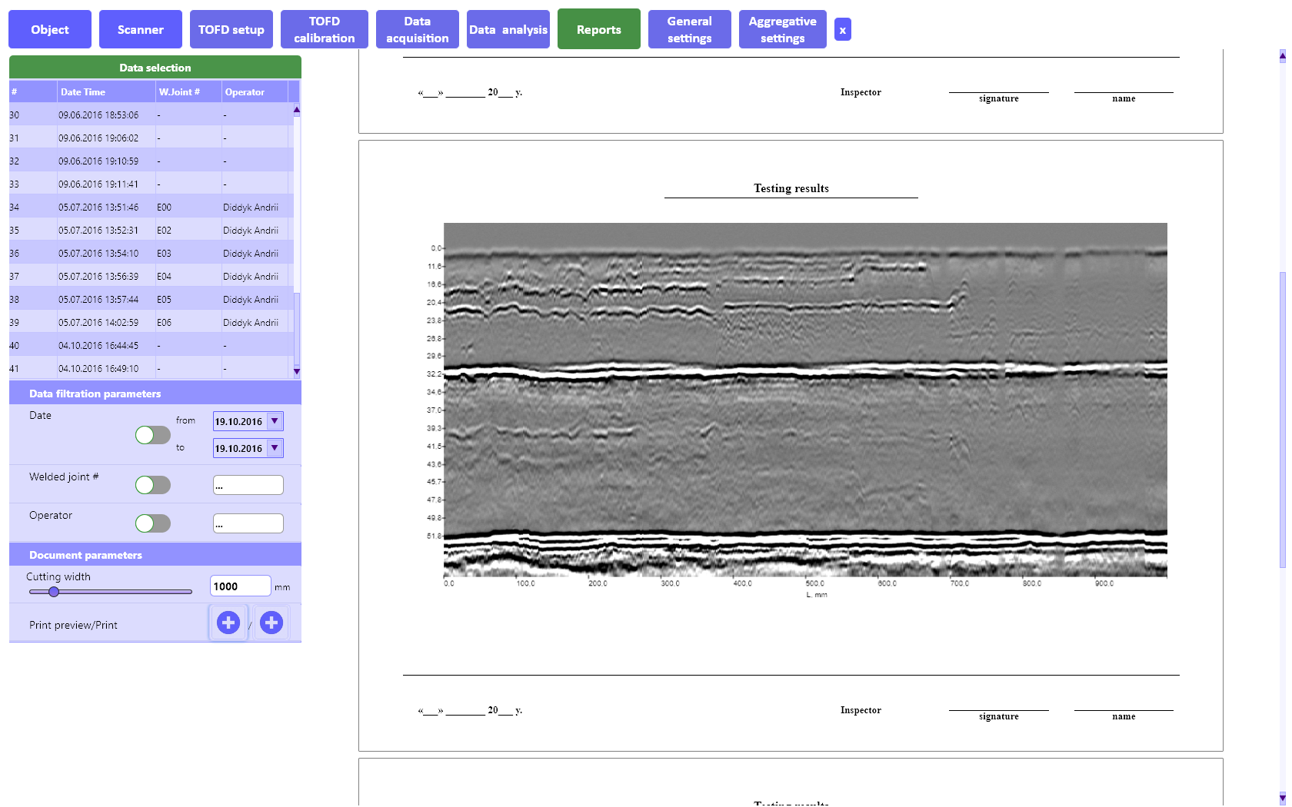Expand the 'to' date dropdown
1292x807 pixels.
coord(275,448)
